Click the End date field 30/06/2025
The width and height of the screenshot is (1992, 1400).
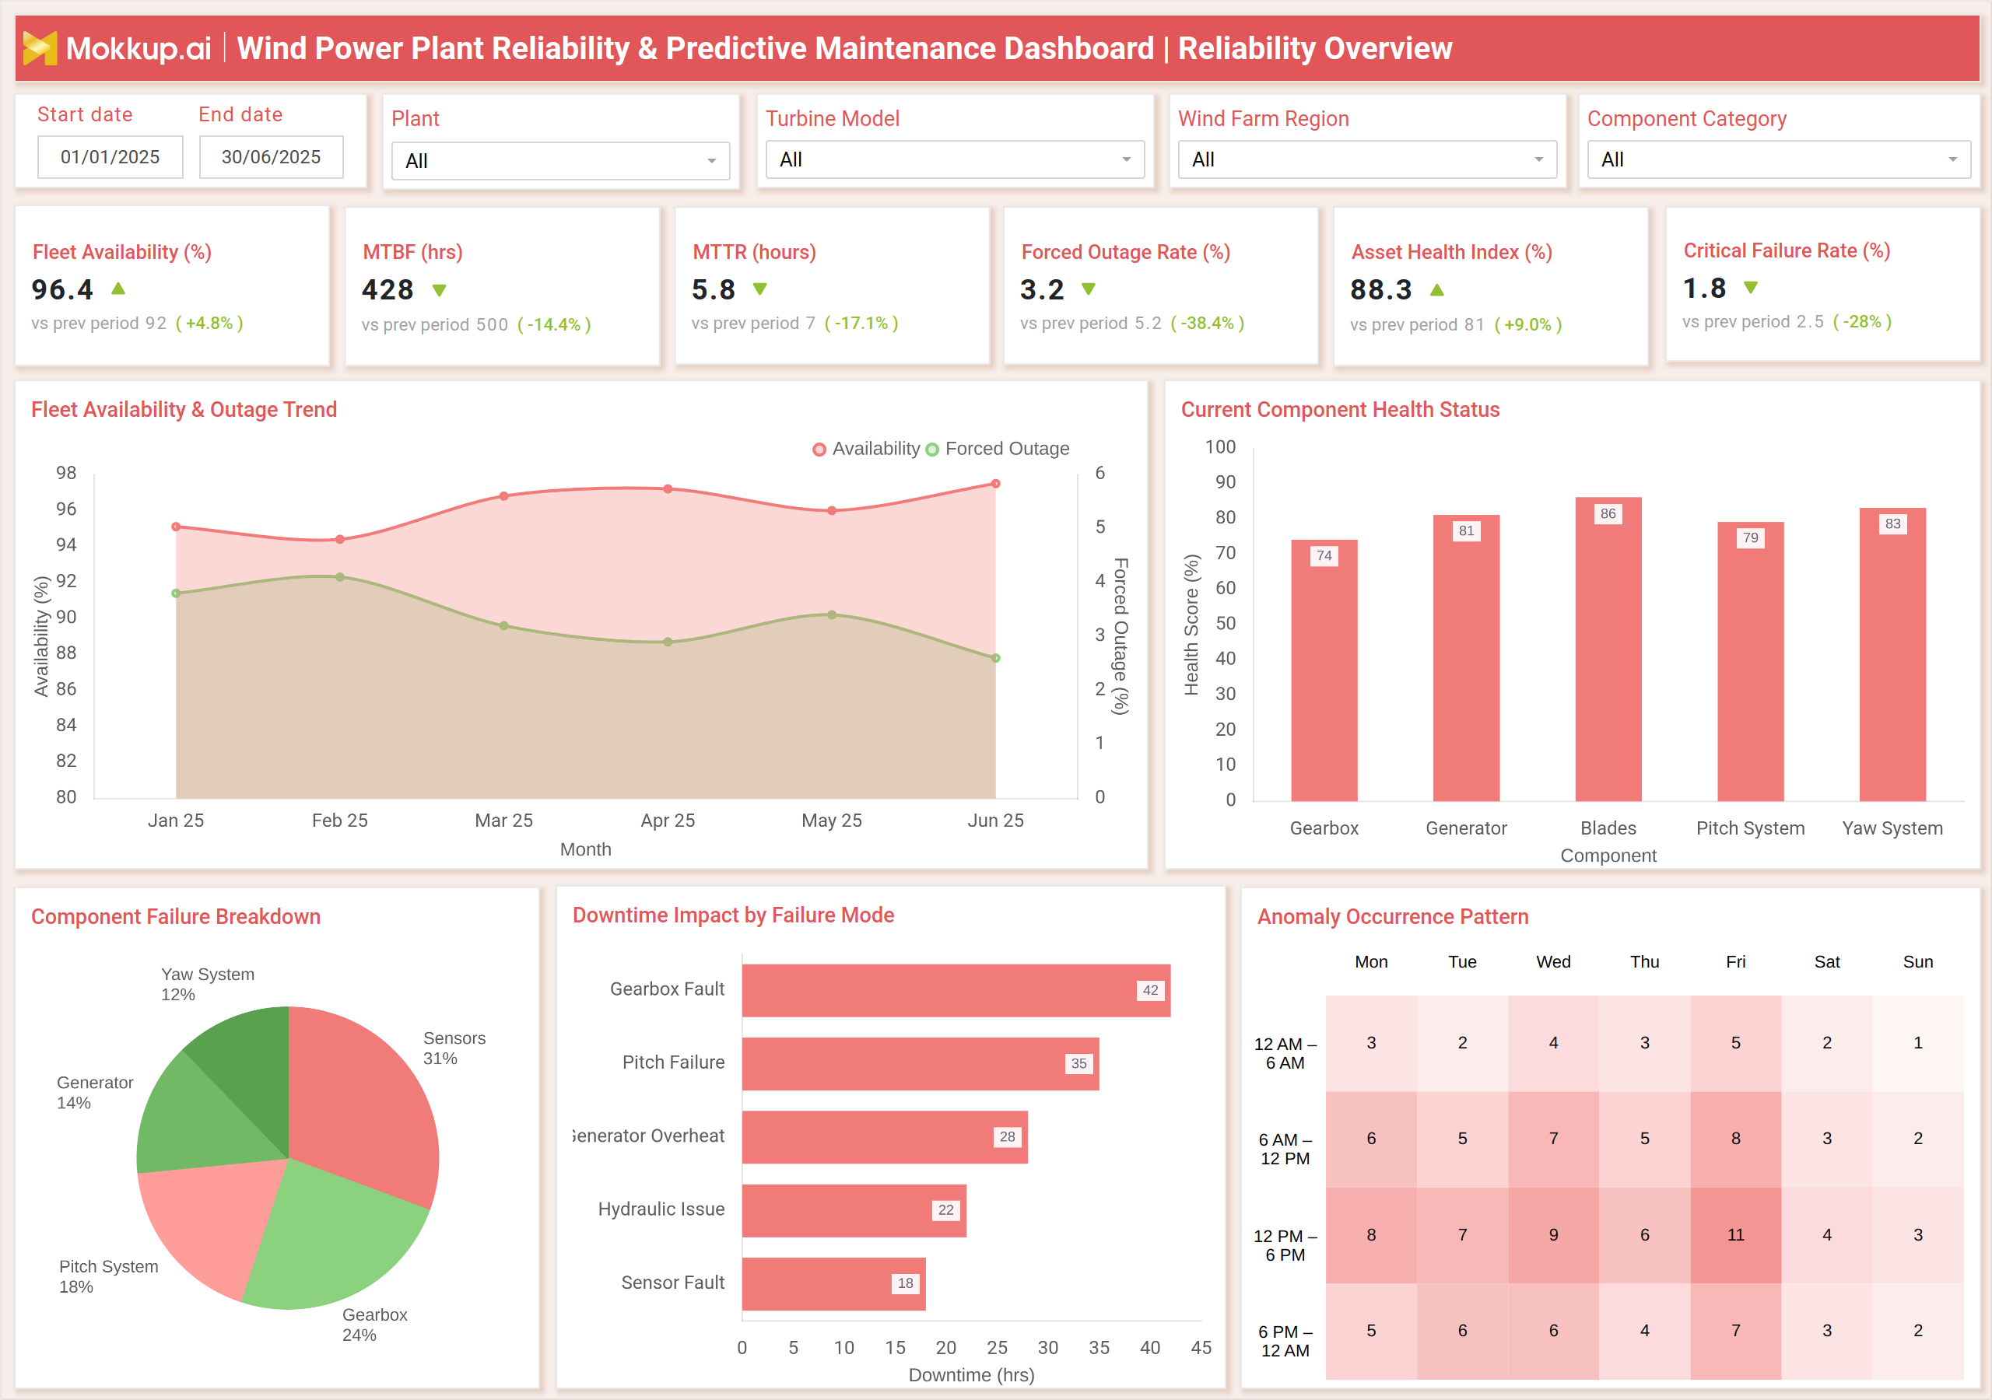[272, 157]
